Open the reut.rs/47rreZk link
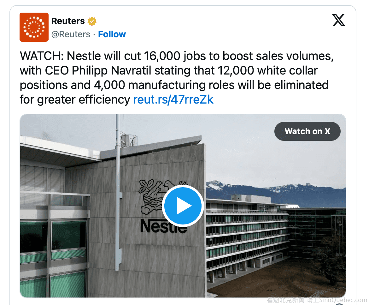369x305 pixels. [x=173, y=100]
